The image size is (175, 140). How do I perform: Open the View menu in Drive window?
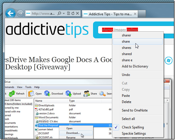click(x=20, y=87)
